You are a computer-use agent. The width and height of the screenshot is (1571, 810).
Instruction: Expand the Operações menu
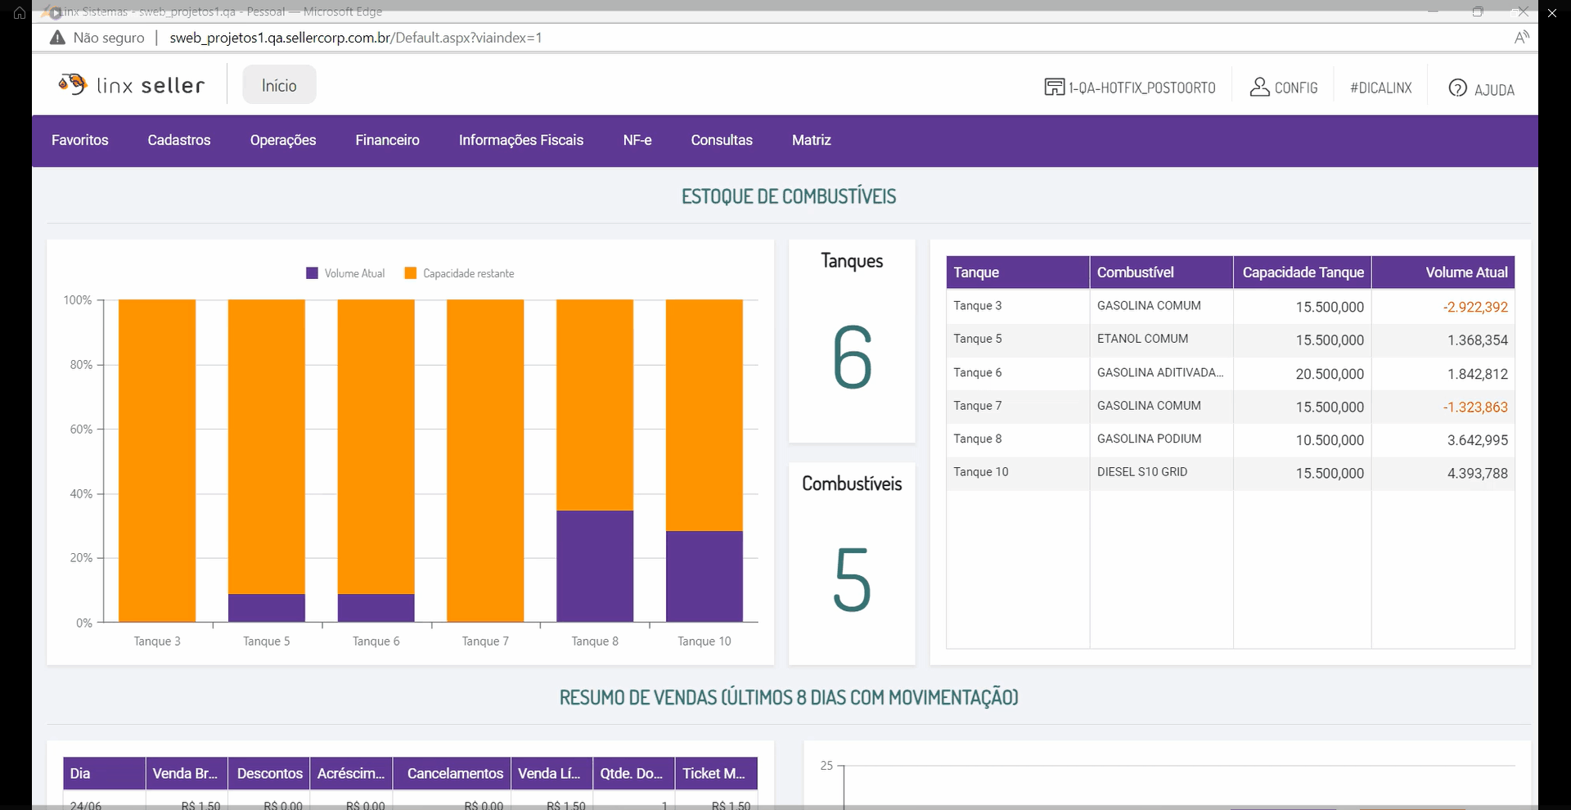pyautogui.click(x=282, y=140)
